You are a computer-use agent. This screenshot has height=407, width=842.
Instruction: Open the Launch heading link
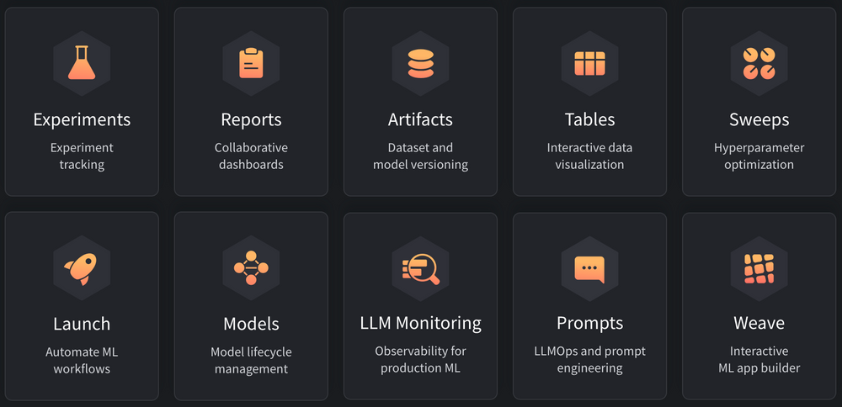click(82, 324)
